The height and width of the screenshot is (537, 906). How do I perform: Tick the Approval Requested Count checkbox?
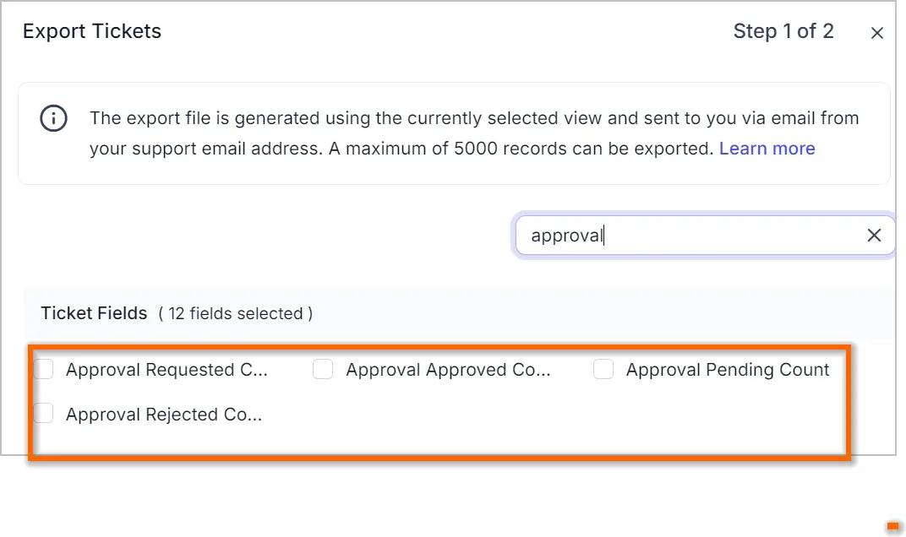click(x=43, y=369)
